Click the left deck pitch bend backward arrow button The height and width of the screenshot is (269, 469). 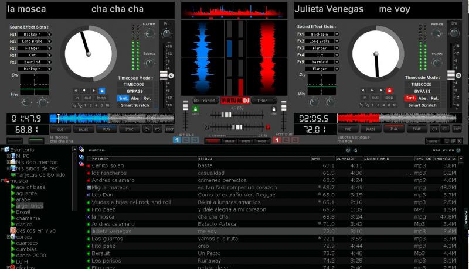(147, 129)
